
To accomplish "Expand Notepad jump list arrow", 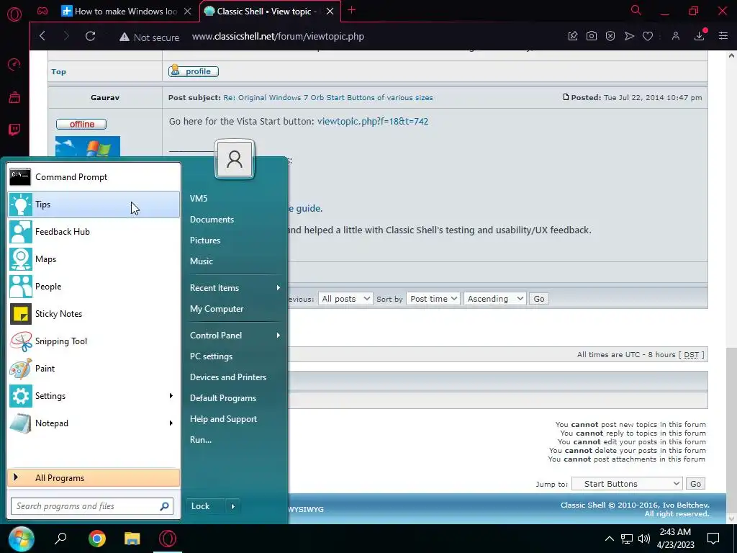I will coord(171,423).
